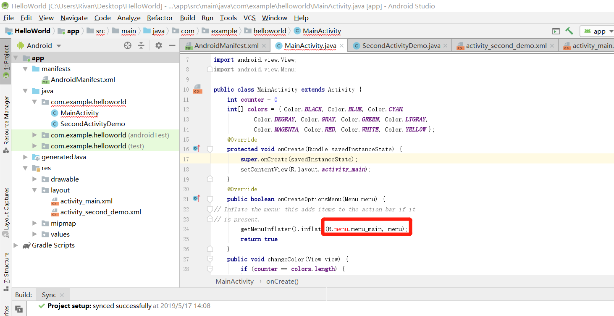This screenshot has width=614, height=316.
Task: Select the MainActivity class in project tree
Action: (x=75, y=113)
